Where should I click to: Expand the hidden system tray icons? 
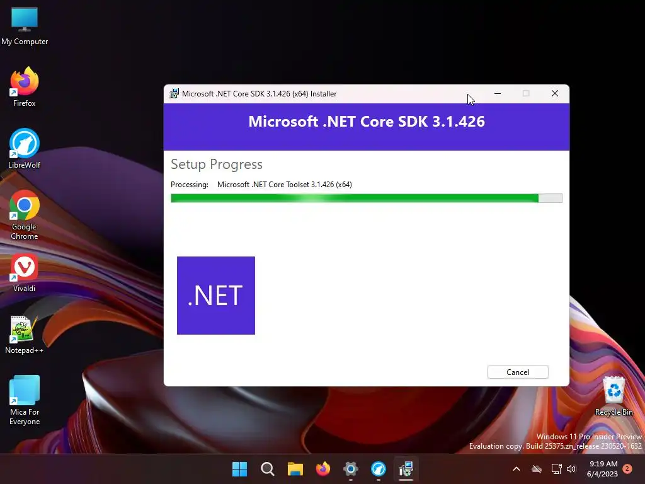tap(517, 469)
